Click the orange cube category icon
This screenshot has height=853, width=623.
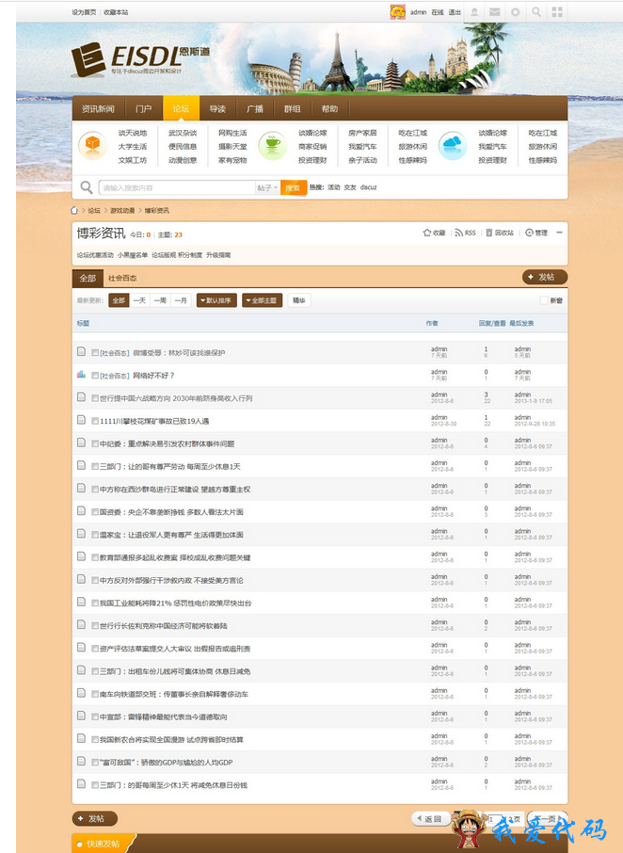coord(92,145)
